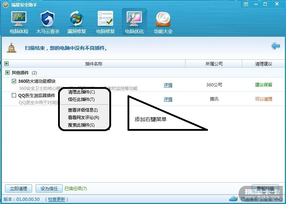286x204 pixels.
Task: Click 可以清理 suggestion text
Action: coord(264,99)
